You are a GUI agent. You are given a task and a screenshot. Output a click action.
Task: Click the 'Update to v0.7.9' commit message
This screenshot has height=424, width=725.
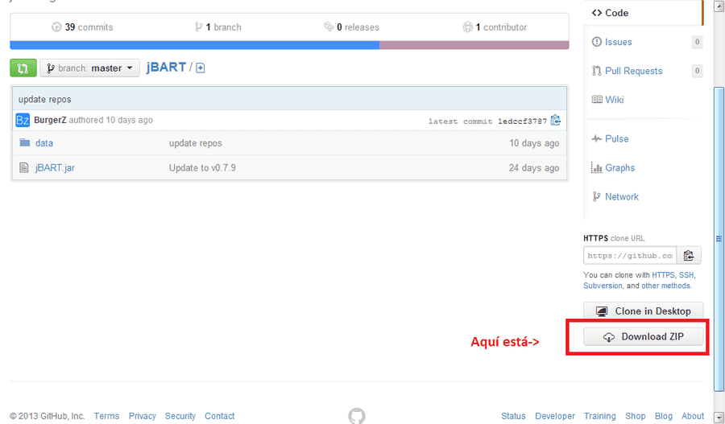(202, 167)
